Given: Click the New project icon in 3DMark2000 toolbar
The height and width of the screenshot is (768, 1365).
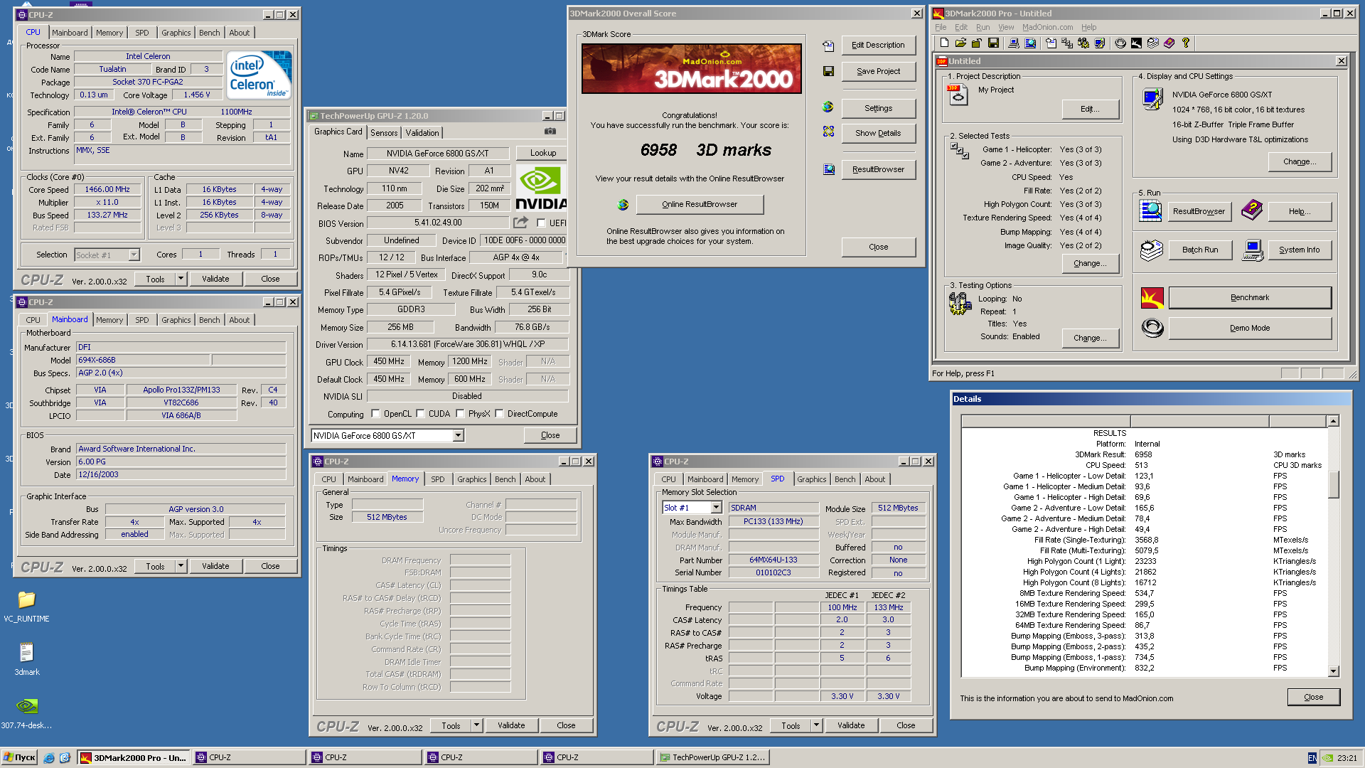Looking at the screenshot, I should pyautogui.click(x=944, y=43).
